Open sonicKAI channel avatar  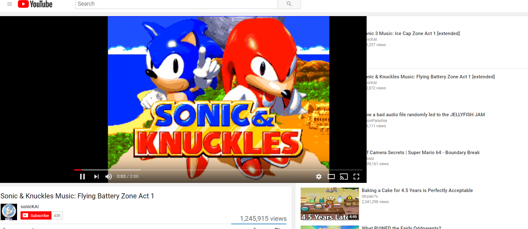click(9, 212)
